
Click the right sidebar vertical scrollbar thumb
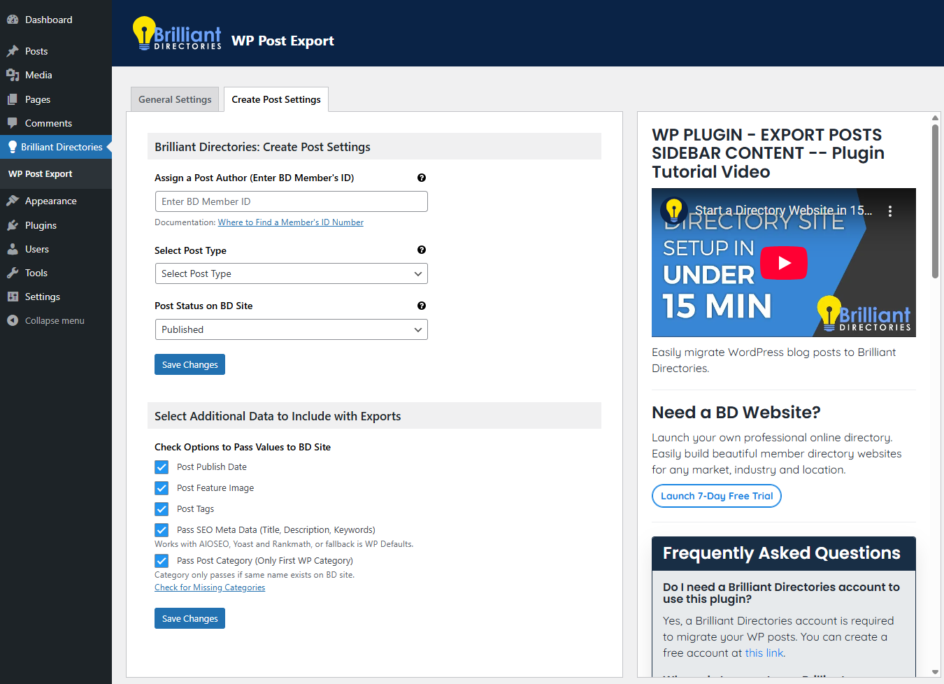pyautogui.click(x=936, y=201)
